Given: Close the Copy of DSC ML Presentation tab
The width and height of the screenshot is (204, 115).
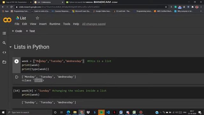Looking at the screenshot, I should pos(31,2).
